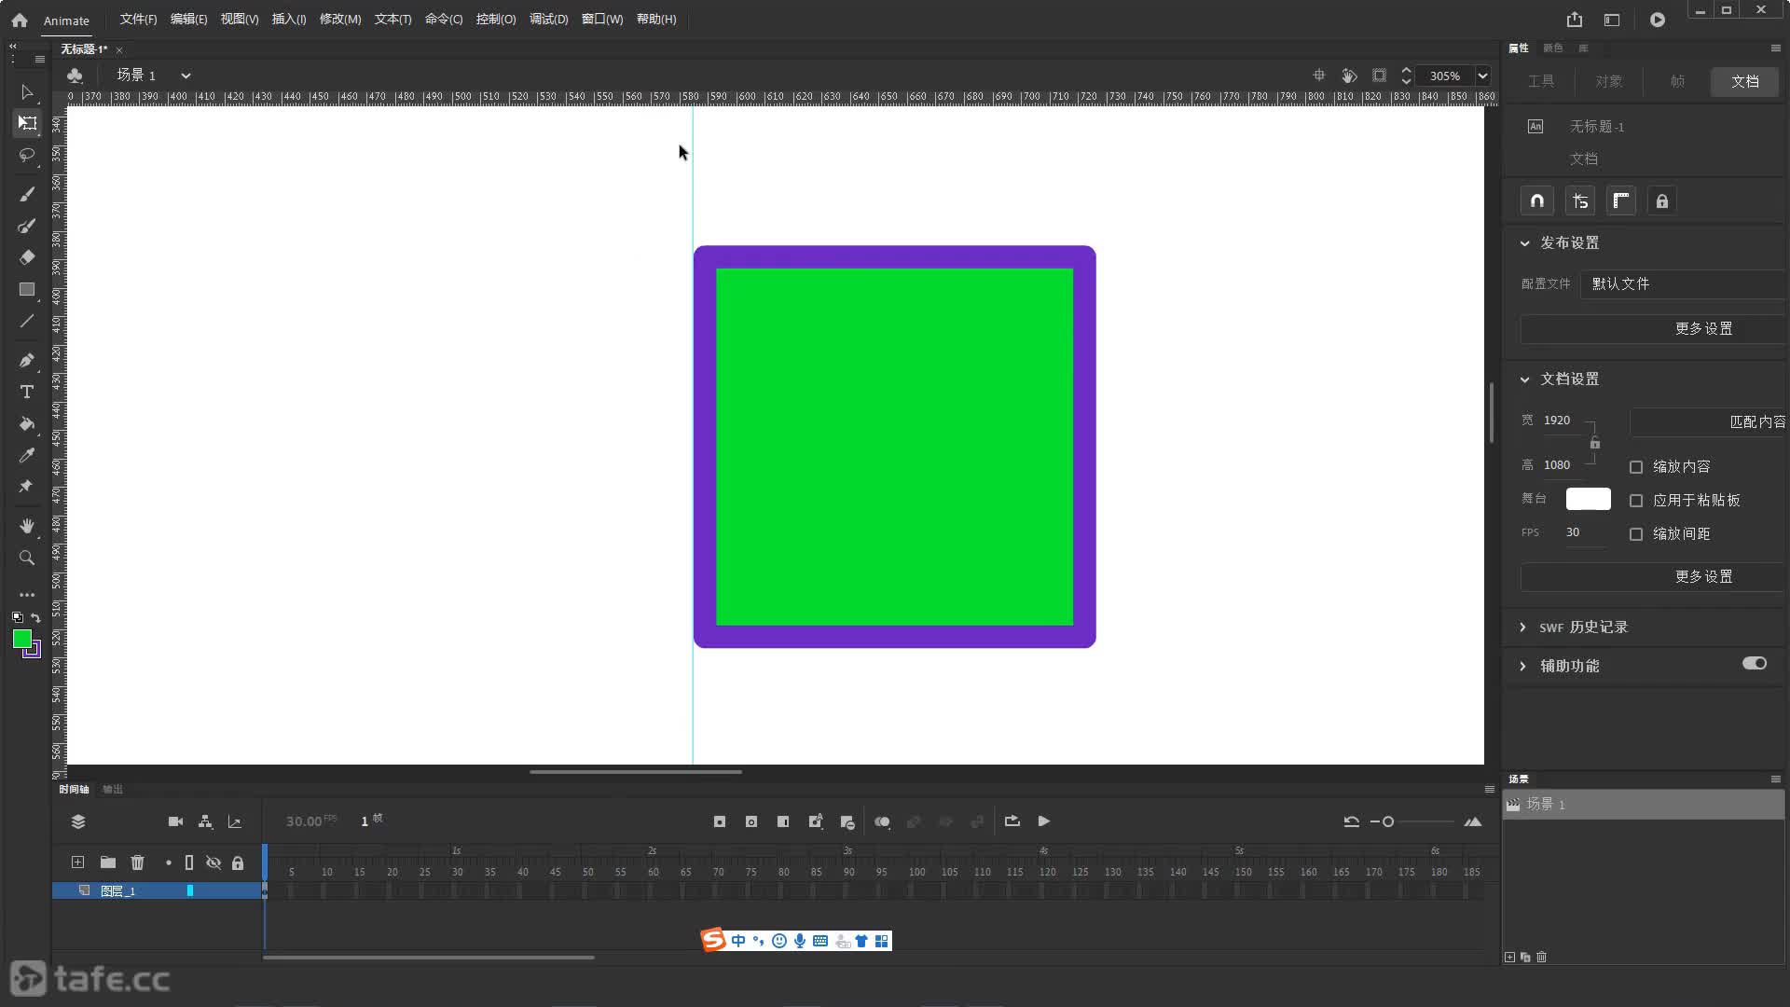Screen dimensions: 1790x1007
Task: Collapse the 文档设置 section
Action: tap(1524, 379)
